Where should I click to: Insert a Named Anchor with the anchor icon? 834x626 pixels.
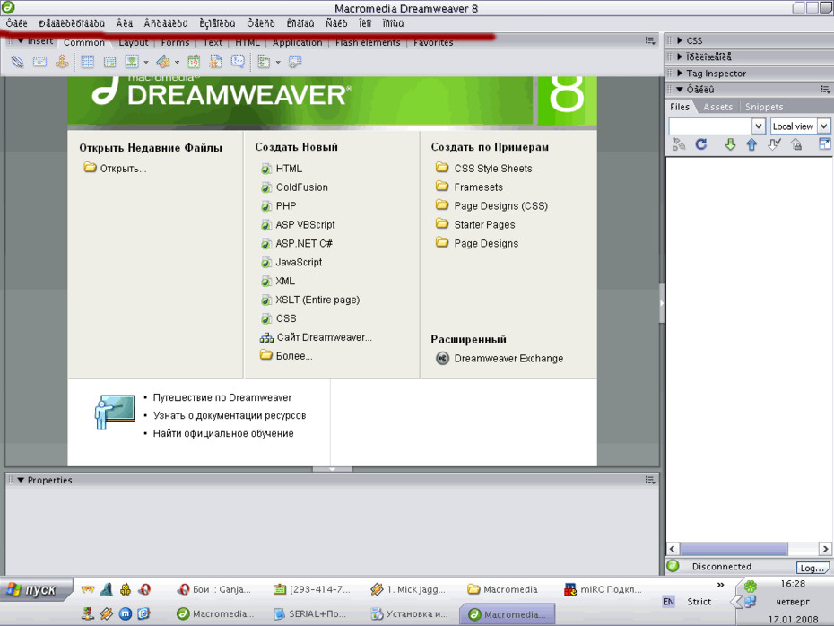point(62,62)
